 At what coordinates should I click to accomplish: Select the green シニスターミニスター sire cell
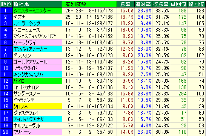pyautogui.click(x=37, y=11)
